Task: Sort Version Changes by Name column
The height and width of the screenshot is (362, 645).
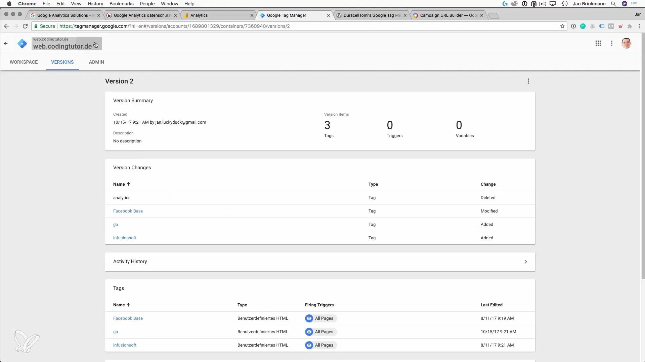Action: point(122,184)
